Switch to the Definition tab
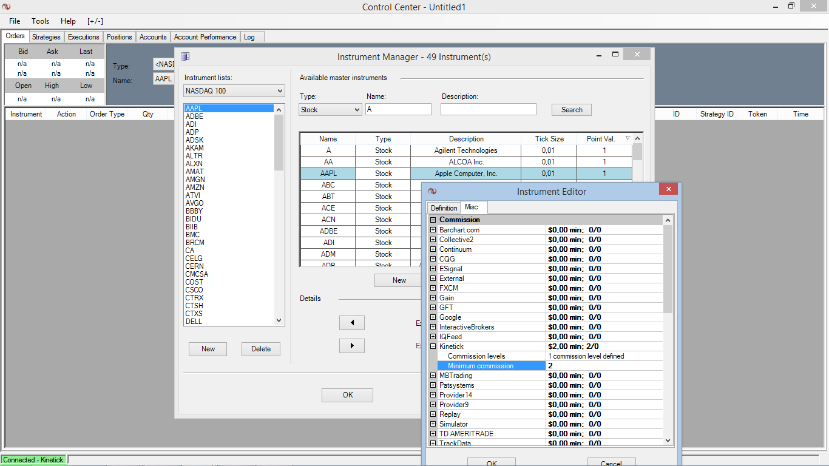 444,208
